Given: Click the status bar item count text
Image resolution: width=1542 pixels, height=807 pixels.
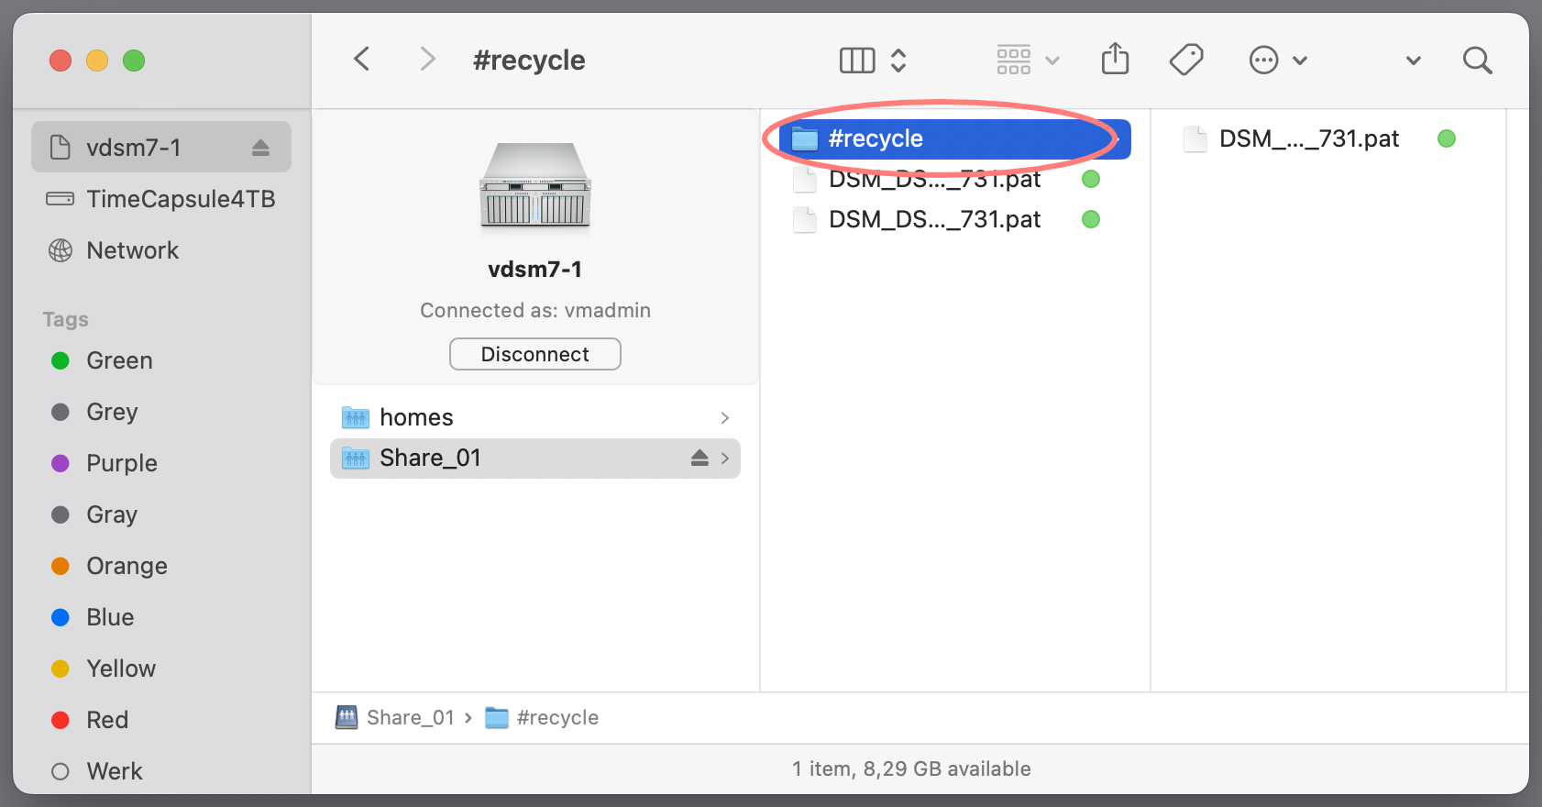Looking at the screenshot, I should 911,768.
